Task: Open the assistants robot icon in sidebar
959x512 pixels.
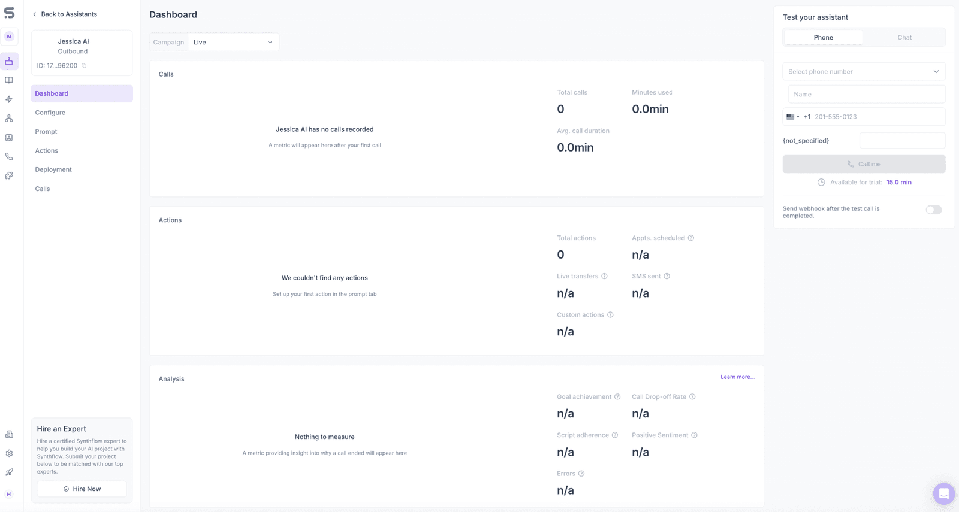Action: tap(9, 61)
